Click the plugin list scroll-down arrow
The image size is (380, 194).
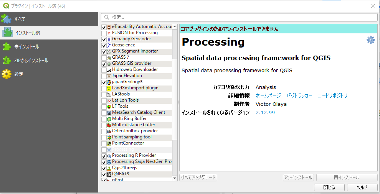[x=175, y=178]
